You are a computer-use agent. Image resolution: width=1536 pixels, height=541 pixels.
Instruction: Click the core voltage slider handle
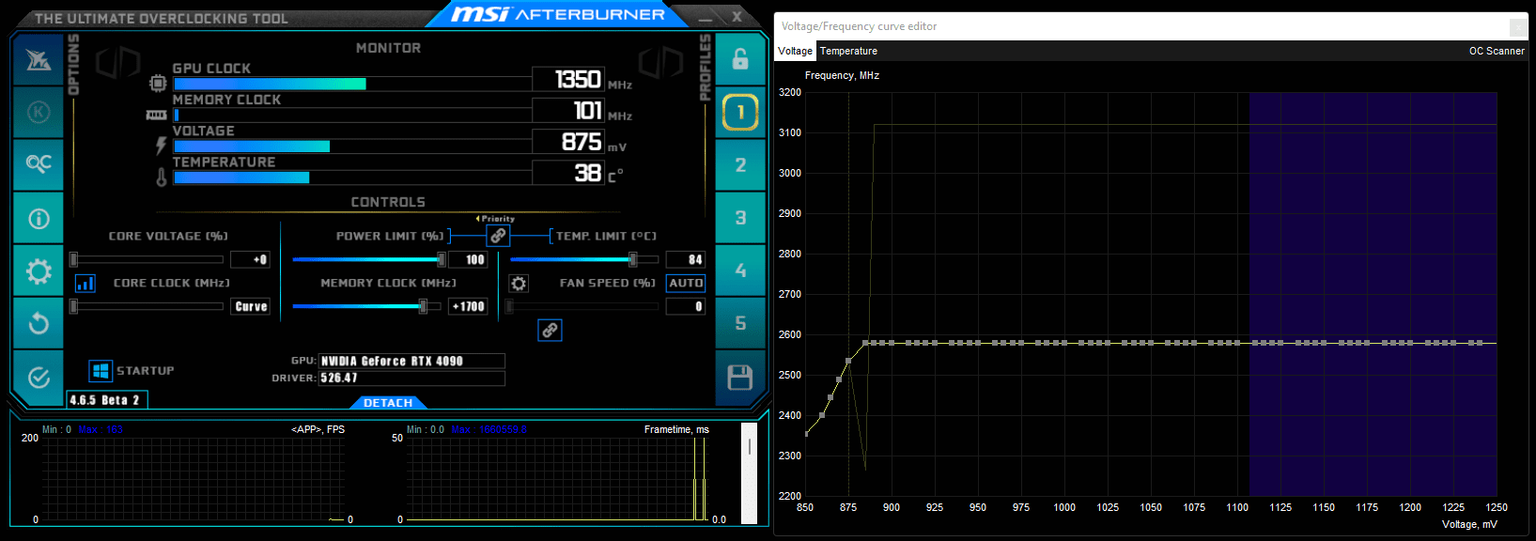[x=73, y=259]
